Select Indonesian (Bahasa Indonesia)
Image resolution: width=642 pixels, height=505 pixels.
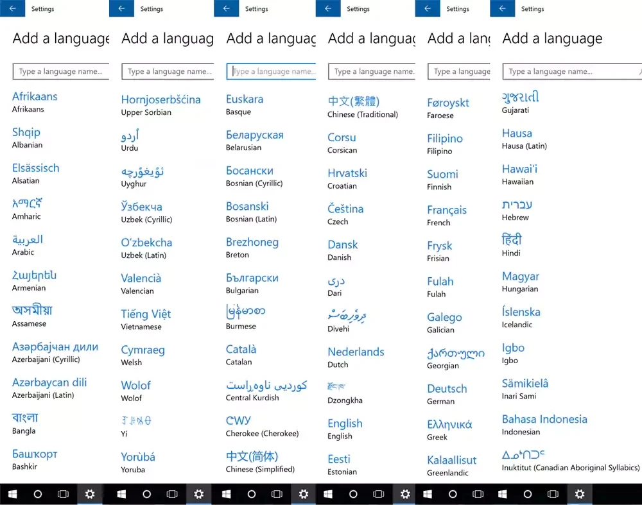544,424
